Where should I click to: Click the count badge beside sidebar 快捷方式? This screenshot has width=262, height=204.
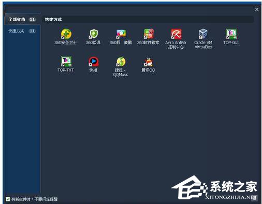(32, 31)
